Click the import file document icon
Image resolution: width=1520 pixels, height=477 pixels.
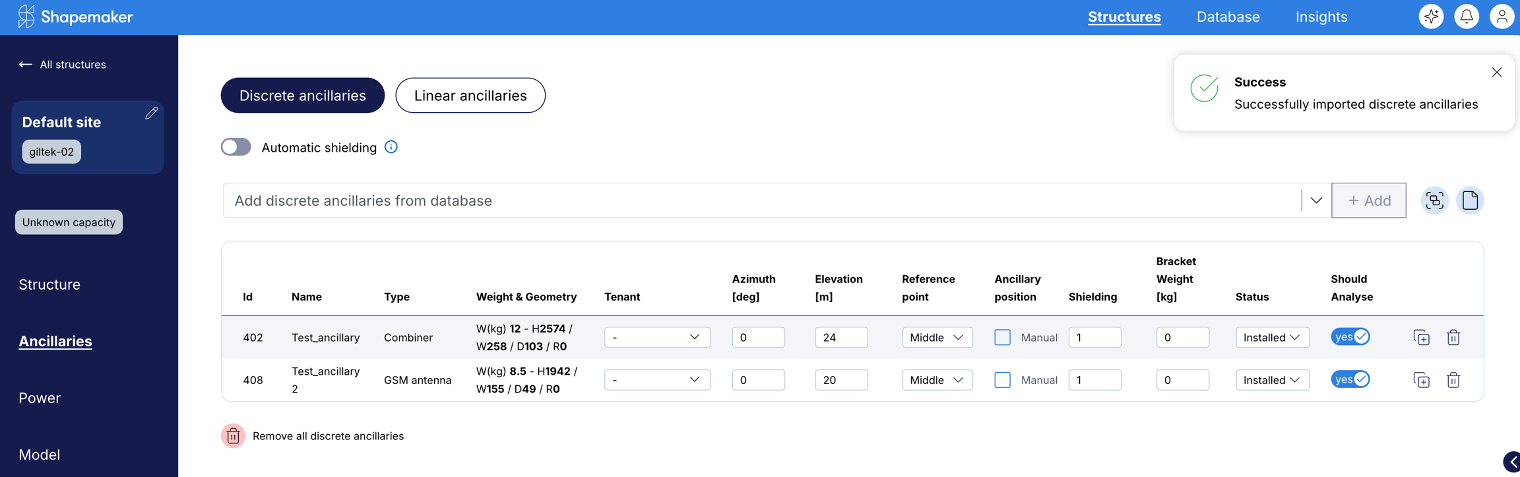1470,201
